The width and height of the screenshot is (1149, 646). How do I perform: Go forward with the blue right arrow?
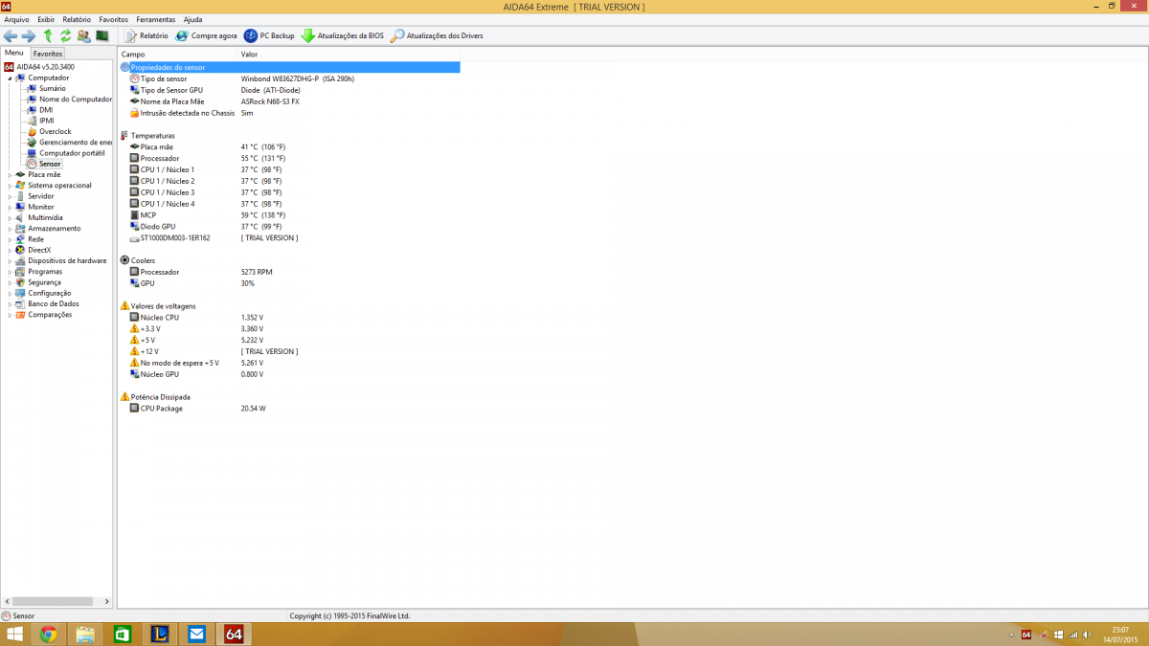[x=29, y=35]
